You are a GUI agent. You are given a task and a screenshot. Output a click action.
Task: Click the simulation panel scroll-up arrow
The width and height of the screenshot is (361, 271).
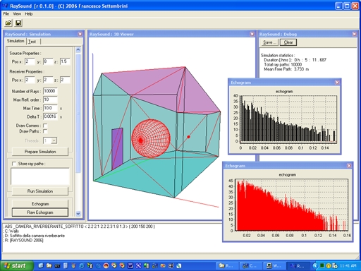(x=78, y=49)
